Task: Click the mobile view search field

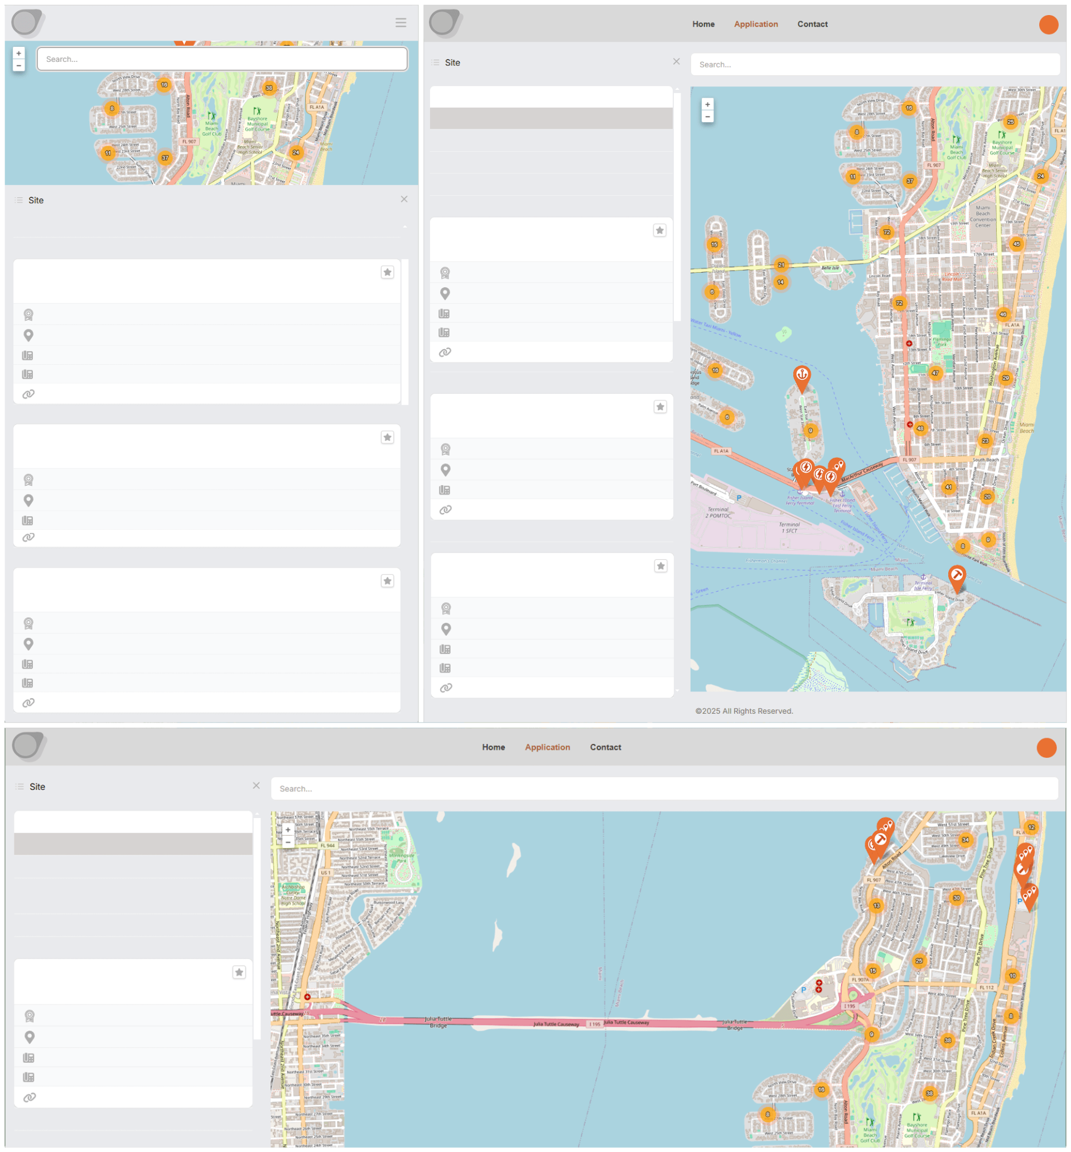Action: pyautogui.click(x=222, y=59)
